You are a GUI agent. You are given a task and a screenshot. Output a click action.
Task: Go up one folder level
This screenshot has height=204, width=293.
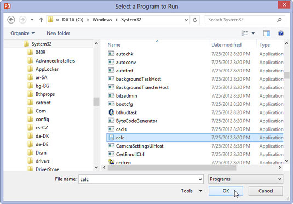(x=41, y=20)
